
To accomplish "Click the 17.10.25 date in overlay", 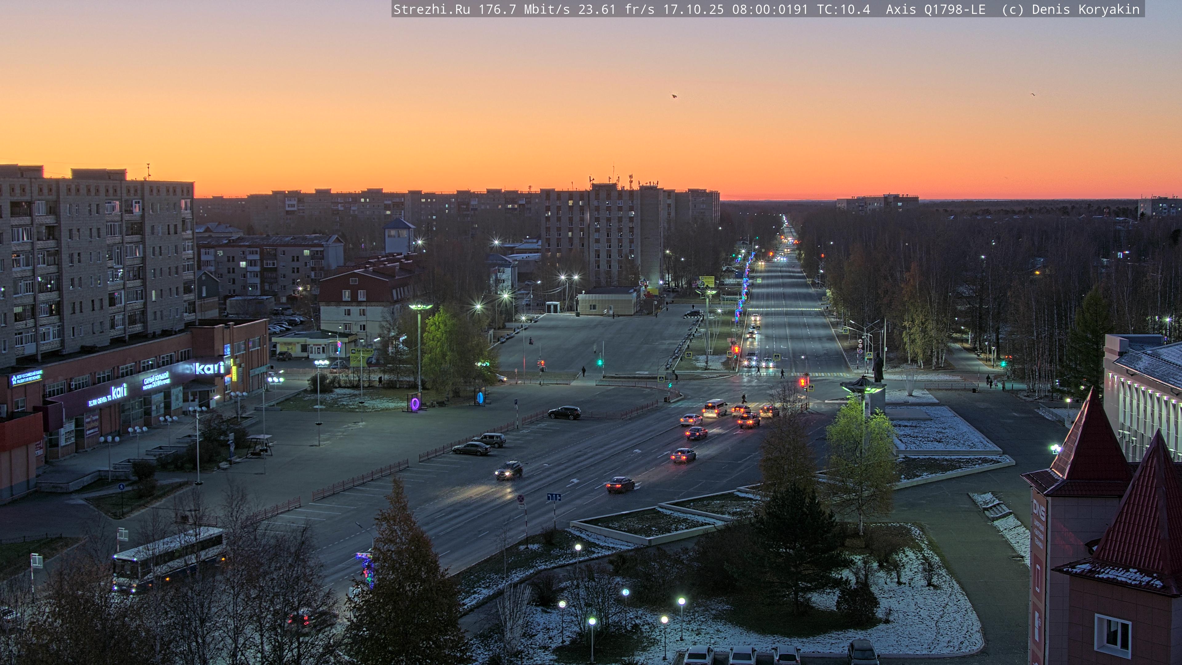I will (x=693, y=9).
